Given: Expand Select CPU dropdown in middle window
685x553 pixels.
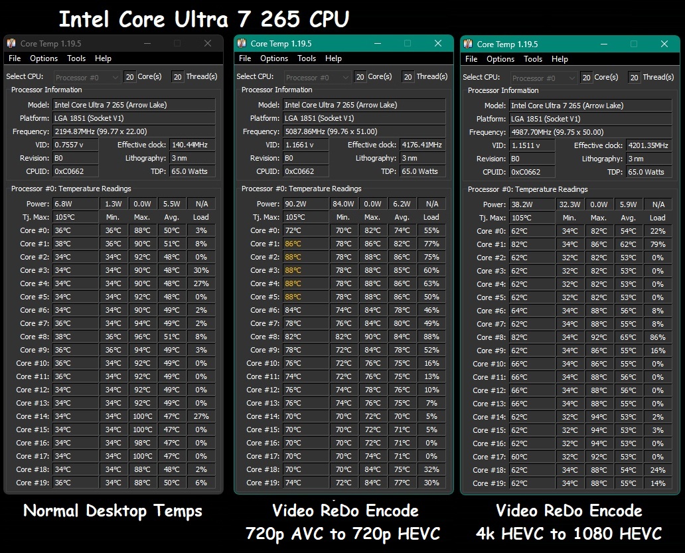Looking at the screenshot, I should pyautogui.click(x=317, y=77).
